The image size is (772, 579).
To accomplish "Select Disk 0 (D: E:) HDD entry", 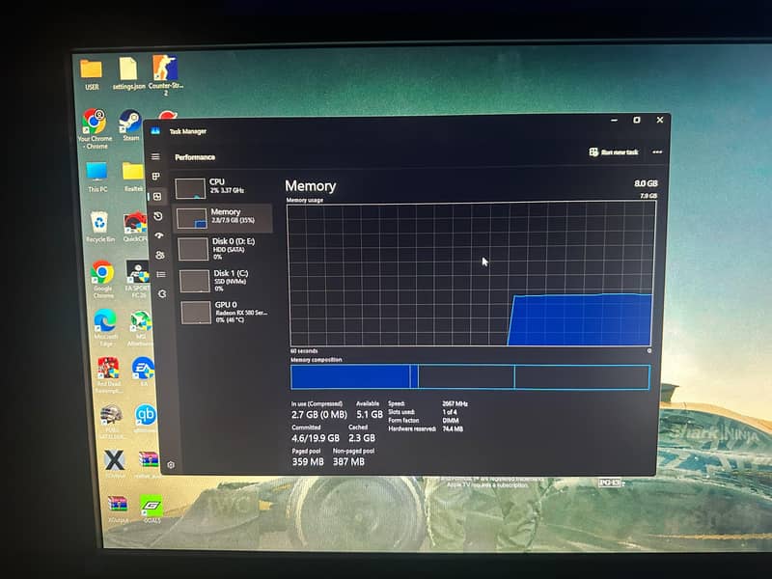I will pos(225,249).
